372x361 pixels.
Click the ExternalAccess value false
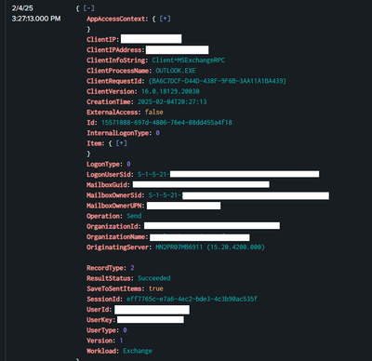click(154, 112)
